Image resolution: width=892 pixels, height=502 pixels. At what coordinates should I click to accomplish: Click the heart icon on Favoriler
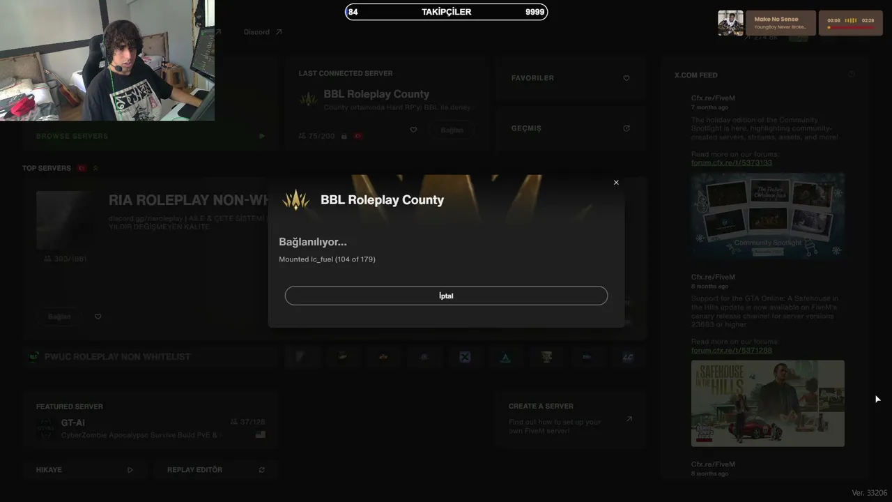(626, 78)
